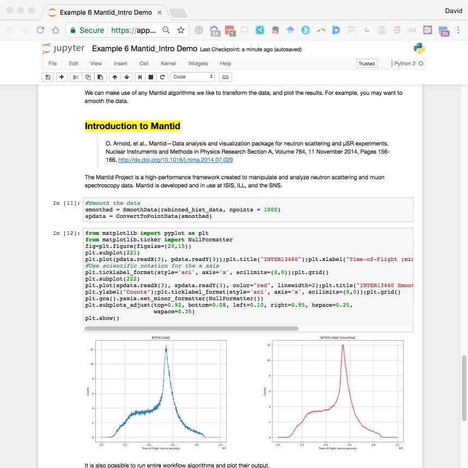Open the curly-braces extension icon

tap(412, 30)
